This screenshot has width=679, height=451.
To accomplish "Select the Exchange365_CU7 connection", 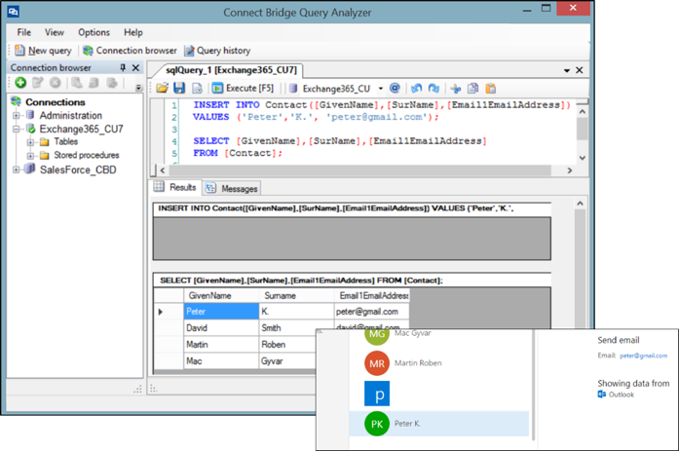I will 81,129.
